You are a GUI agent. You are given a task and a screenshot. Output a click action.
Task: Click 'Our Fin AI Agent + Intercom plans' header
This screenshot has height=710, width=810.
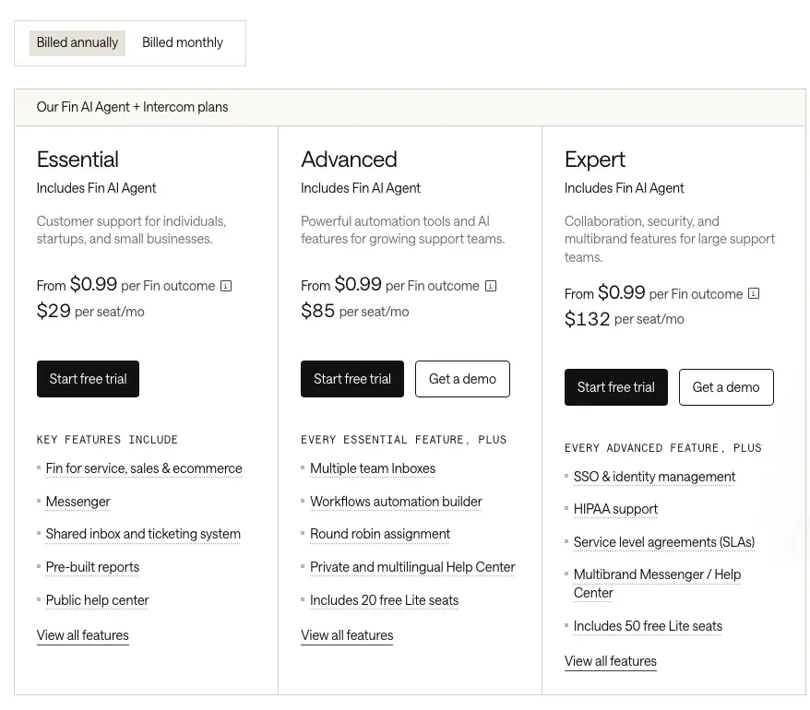[x=132, y=107]
